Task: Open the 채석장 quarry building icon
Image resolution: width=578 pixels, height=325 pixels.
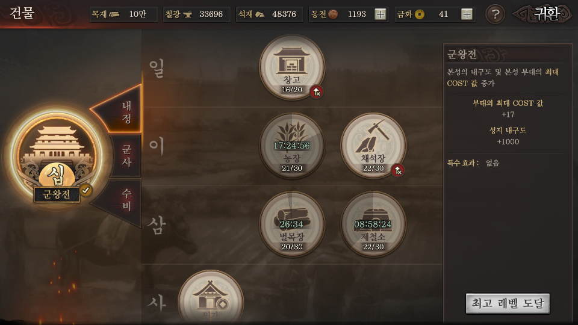Action: (373, 146)
